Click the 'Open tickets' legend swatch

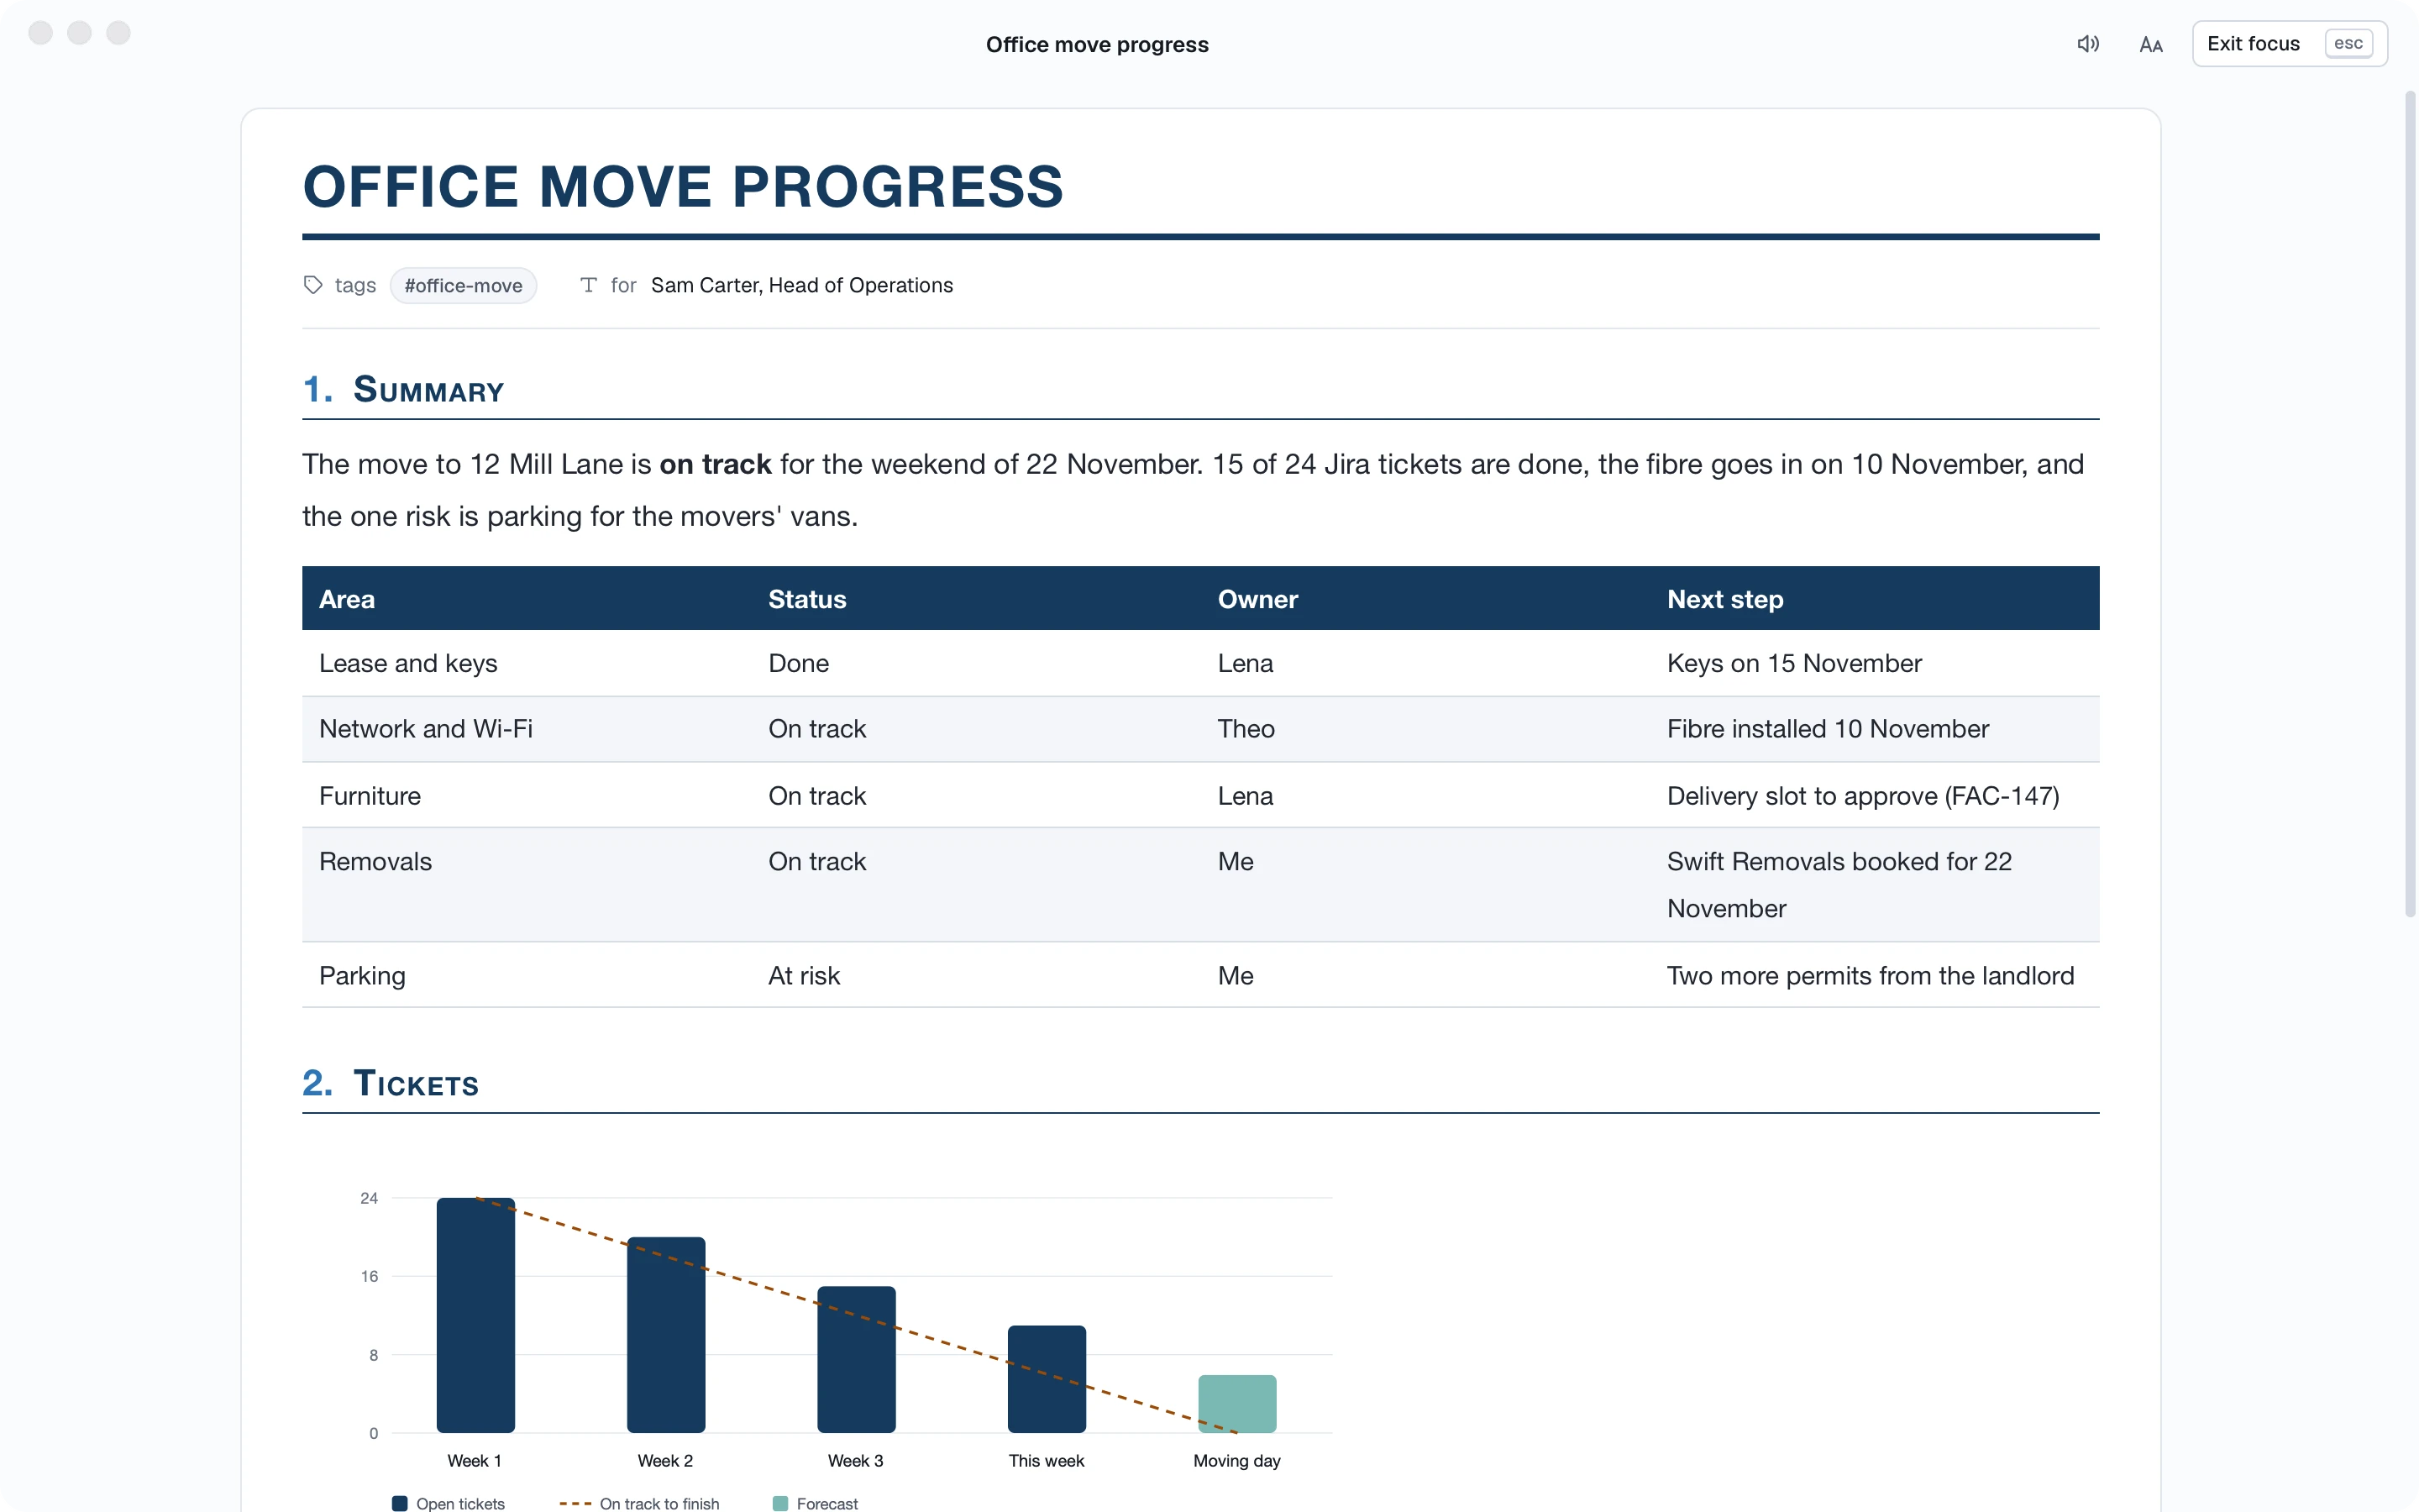tap(400, 1503)
